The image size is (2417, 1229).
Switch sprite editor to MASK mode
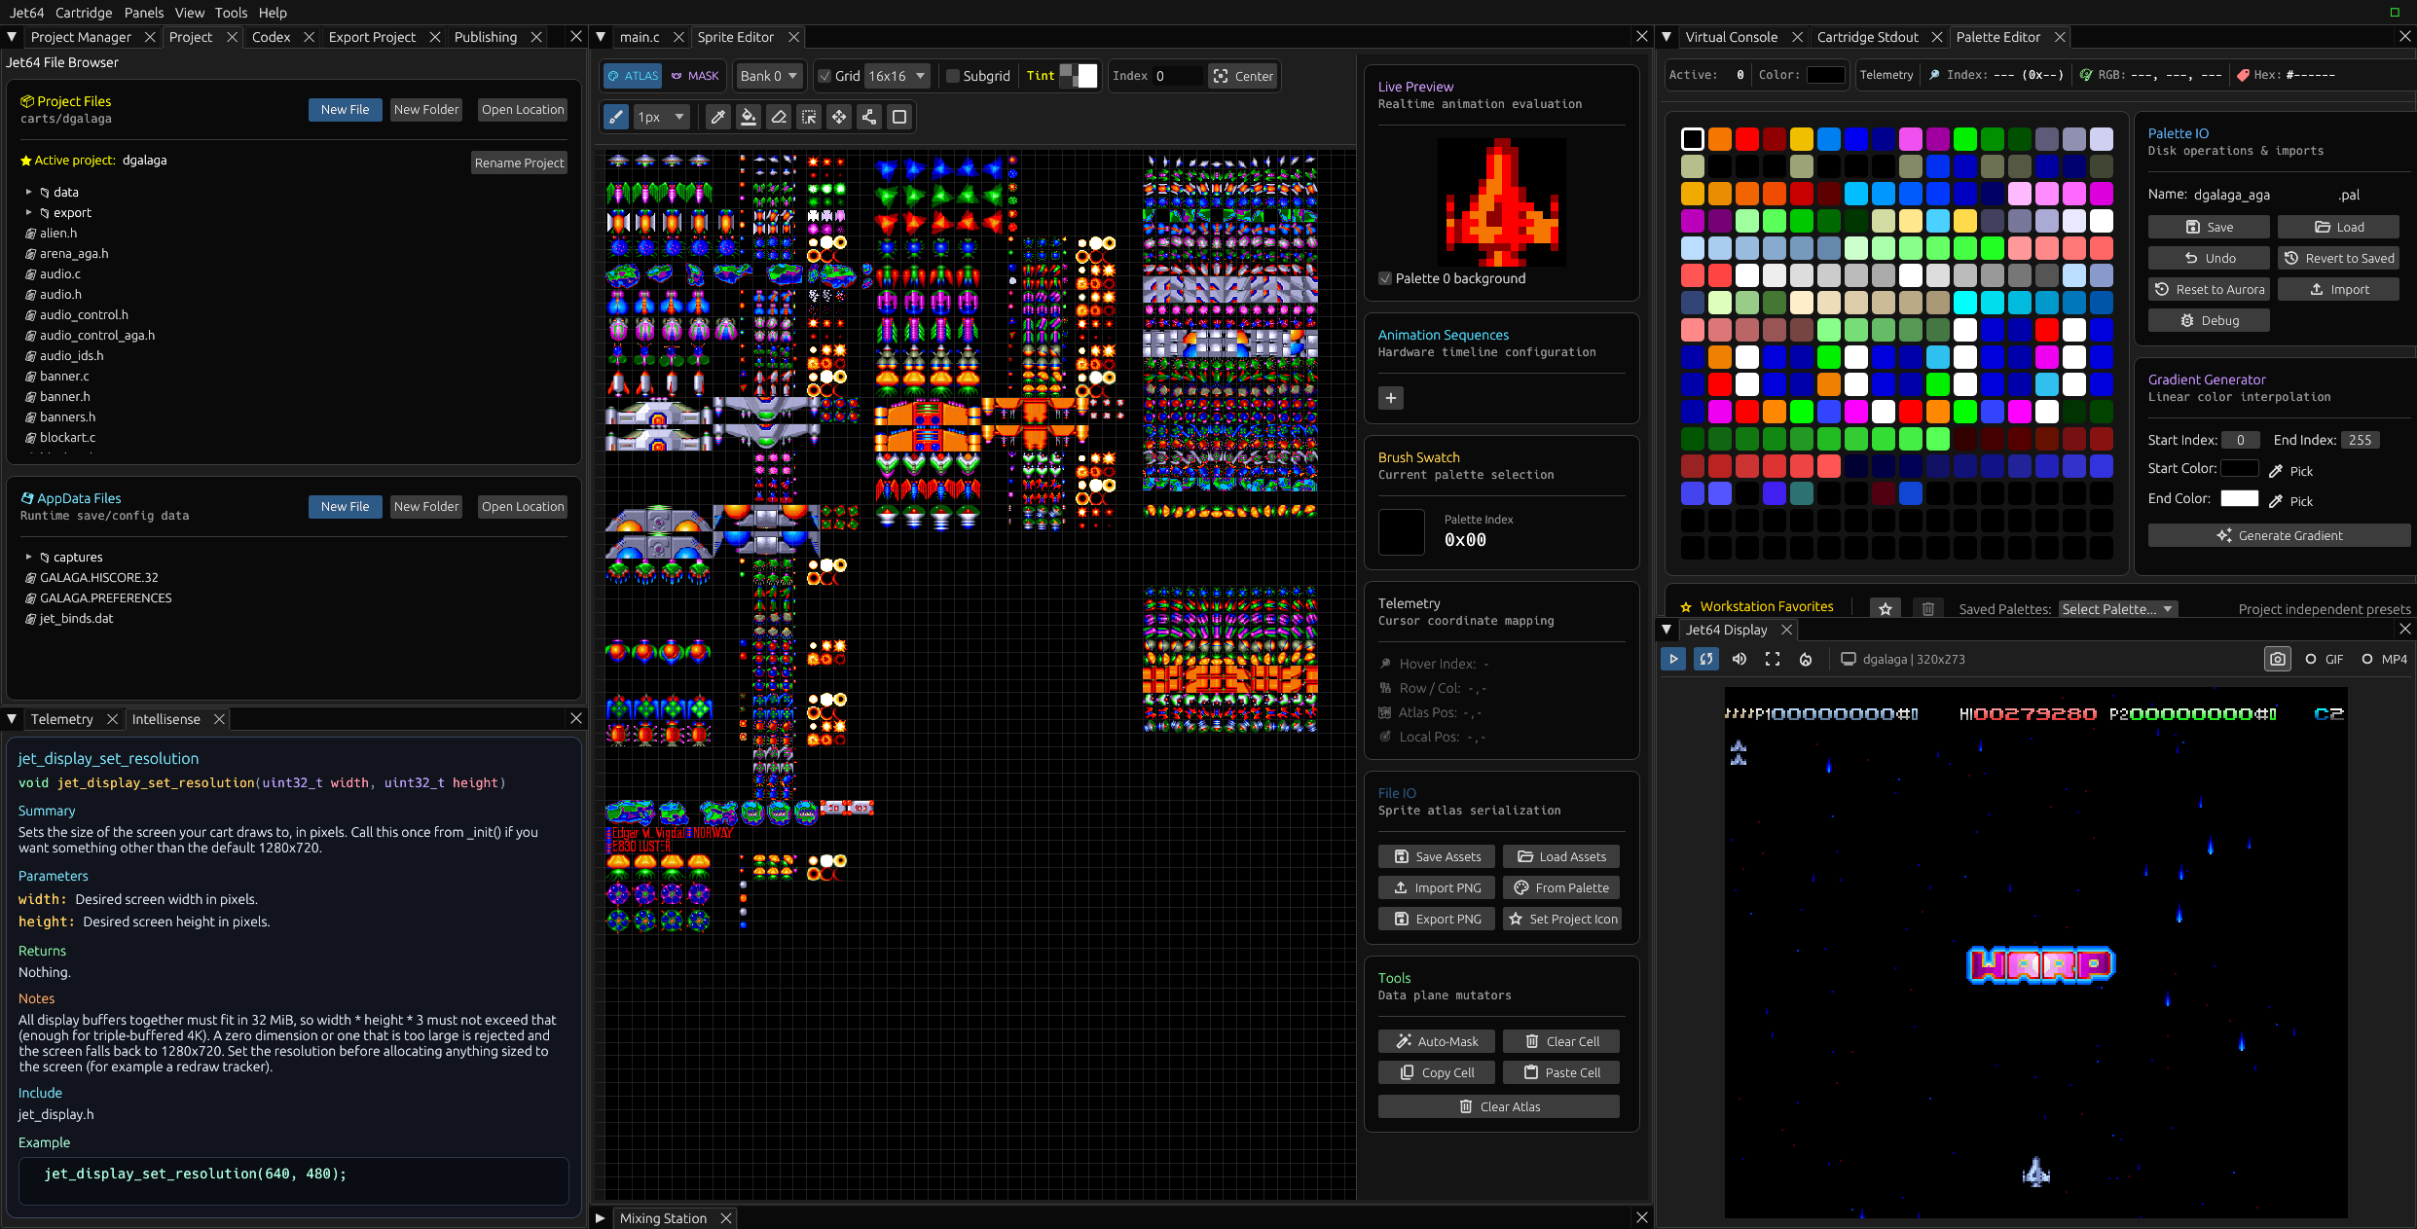(695, 76)
